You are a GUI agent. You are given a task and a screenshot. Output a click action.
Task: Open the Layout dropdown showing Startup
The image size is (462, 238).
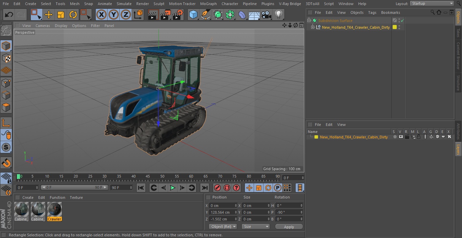432,3
